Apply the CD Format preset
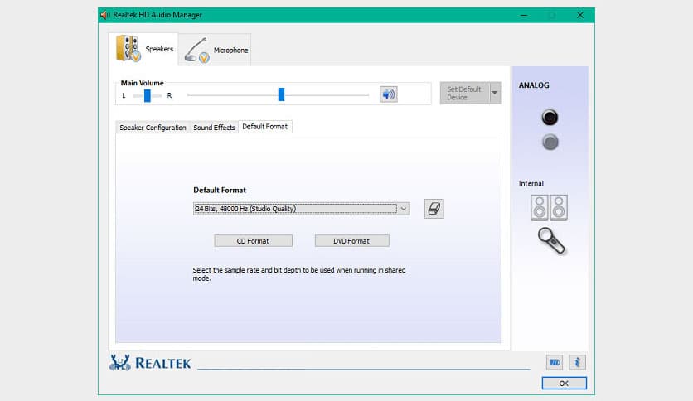The width and height of the screenshot is (693, 401). (x=253, y=241)
